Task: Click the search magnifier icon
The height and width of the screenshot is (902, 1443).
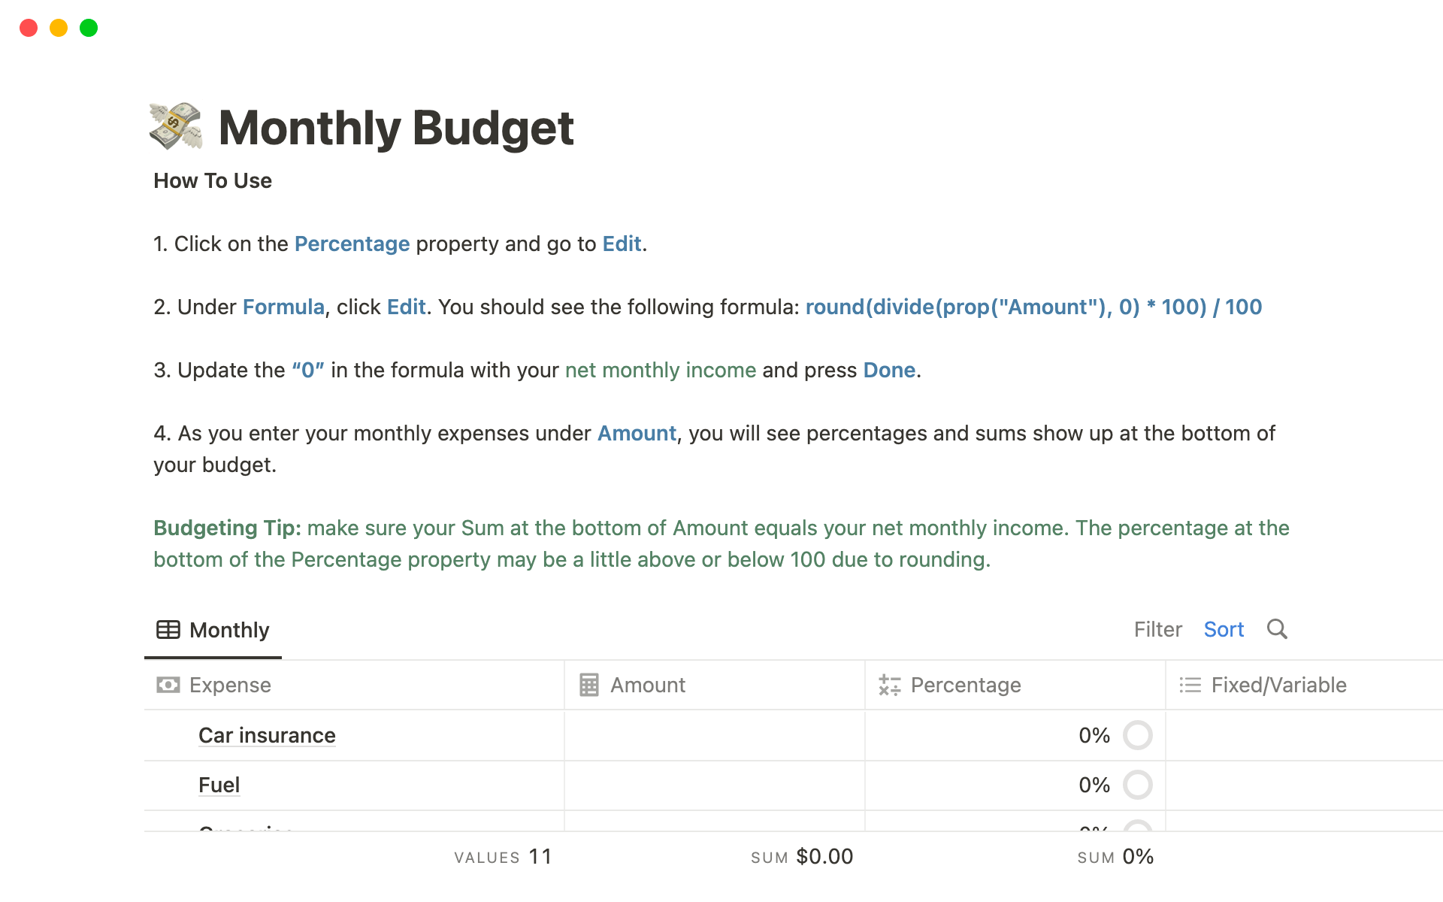Action: point(1277,629)
